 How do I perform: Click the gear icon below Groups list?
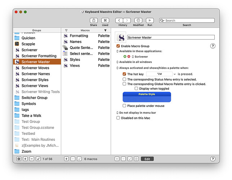pyautogui.click(x=19, y=159)
